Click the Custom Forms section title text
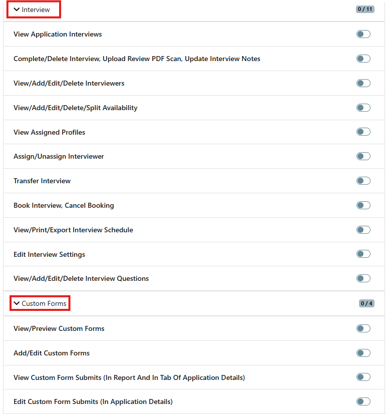Image resolution: width=386 pixels, height=414 pixels. 44,303
